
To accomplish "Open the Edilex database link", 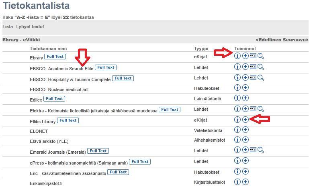I will 36,100.
